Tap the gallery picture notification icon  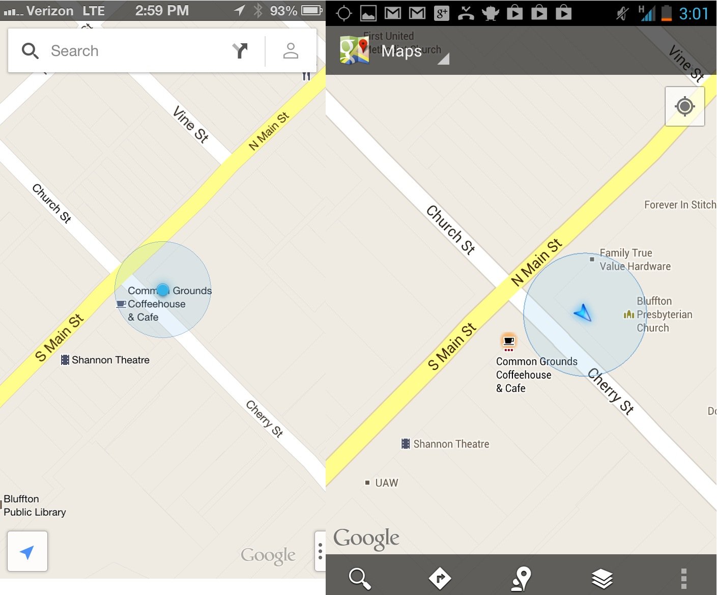click(368, 13)
